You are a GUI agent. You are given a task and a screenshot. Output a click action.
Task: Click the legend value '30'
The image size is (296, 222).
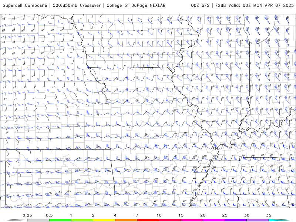tap(246, 215)
